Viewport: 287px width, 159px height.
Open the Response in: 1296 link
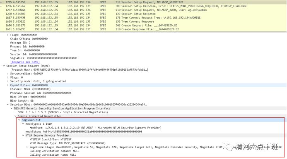pos(25,62)
